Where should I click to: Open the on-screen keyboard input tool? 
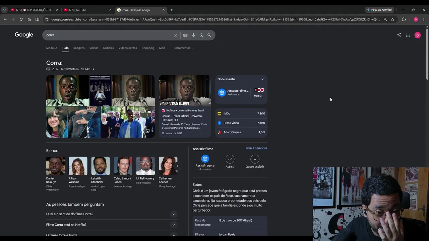[185, 35]
